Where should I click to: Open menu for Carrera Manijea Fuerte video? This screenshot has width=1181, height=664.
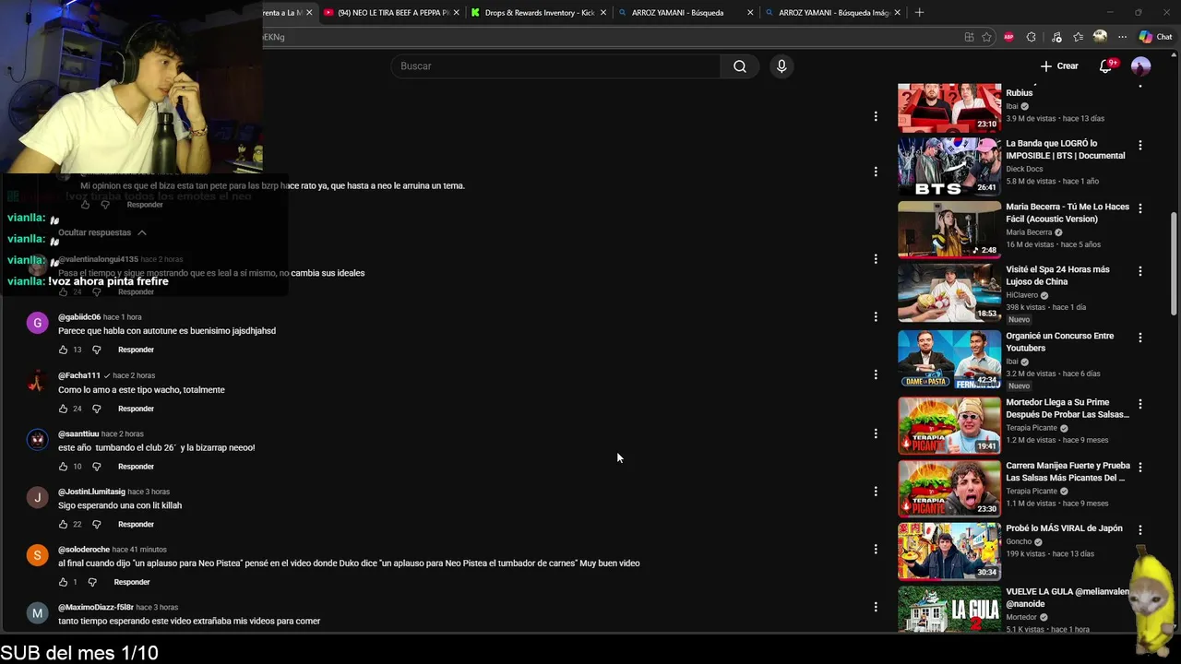[1140, 468]
